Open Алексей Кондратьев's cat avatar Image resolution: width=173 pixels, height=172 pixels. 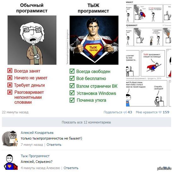pyautogui.click(x=10, y=139)
